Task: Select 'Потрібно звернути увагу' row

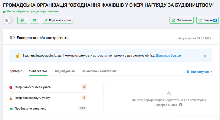Action: [x=48, y=98]
